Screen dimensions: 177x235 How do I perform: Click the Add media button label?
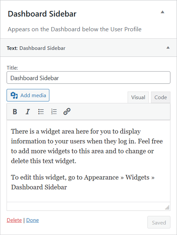33,96
